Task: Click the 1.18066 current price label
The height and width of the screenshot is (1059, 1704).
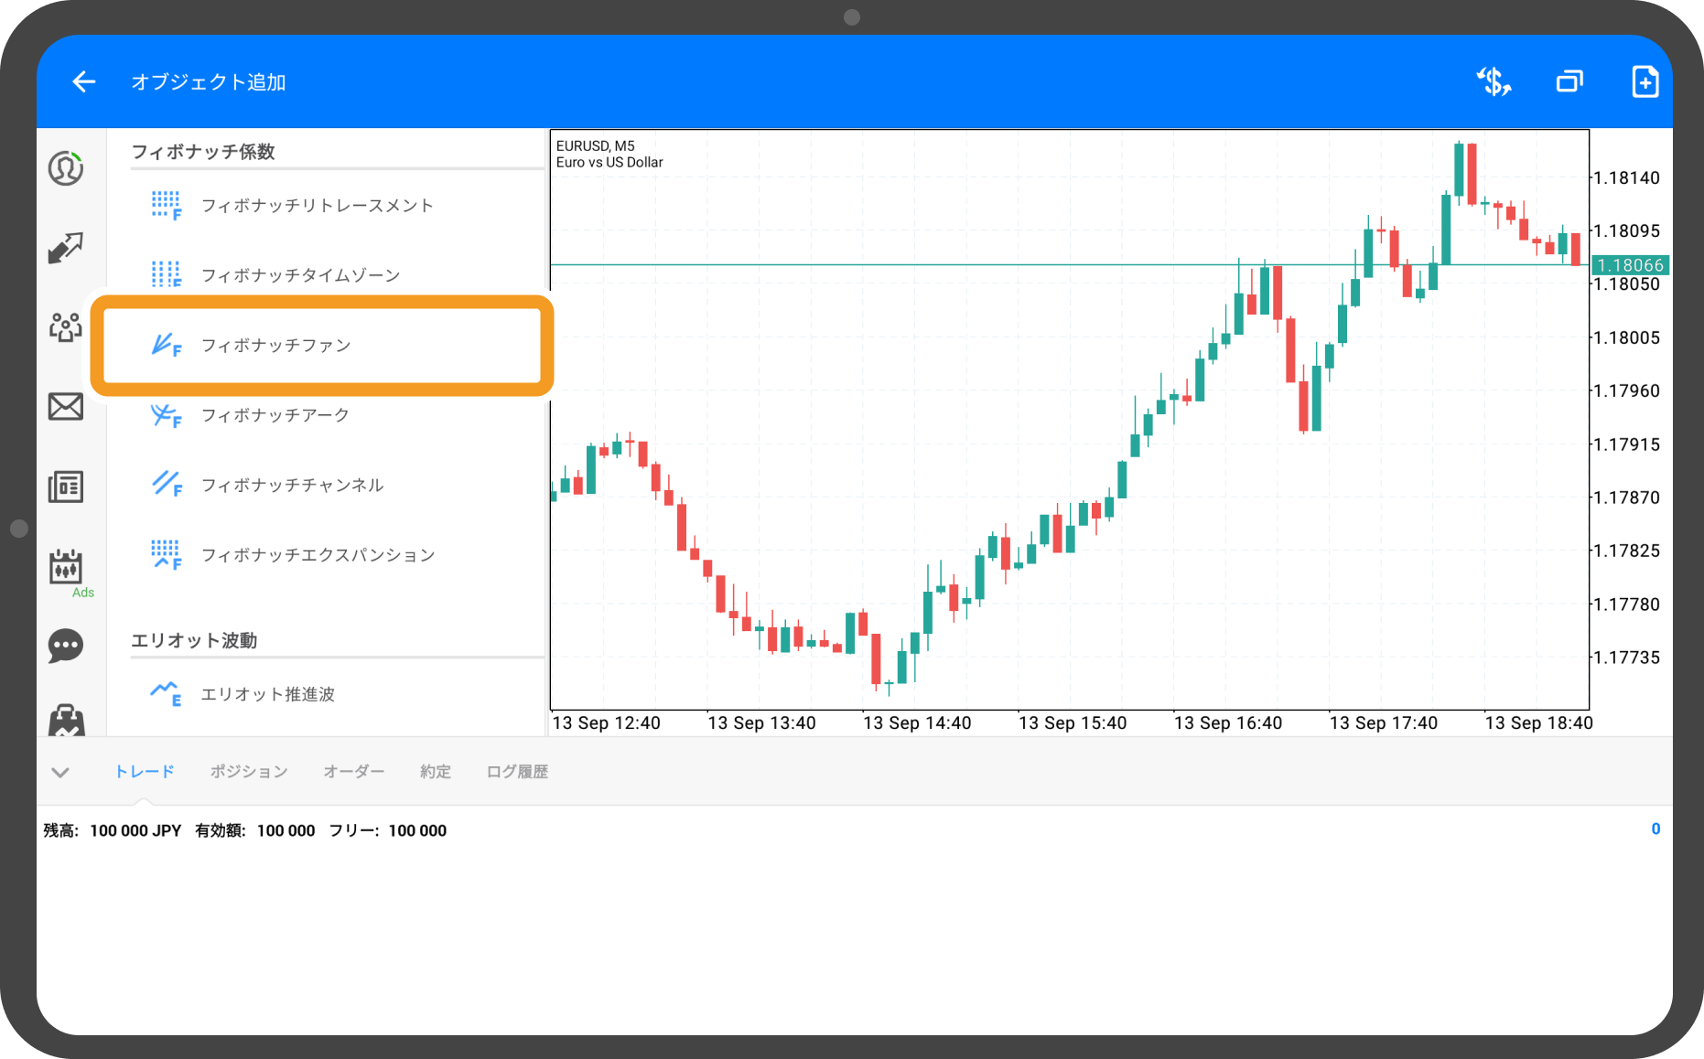Action: [1630, 265]
